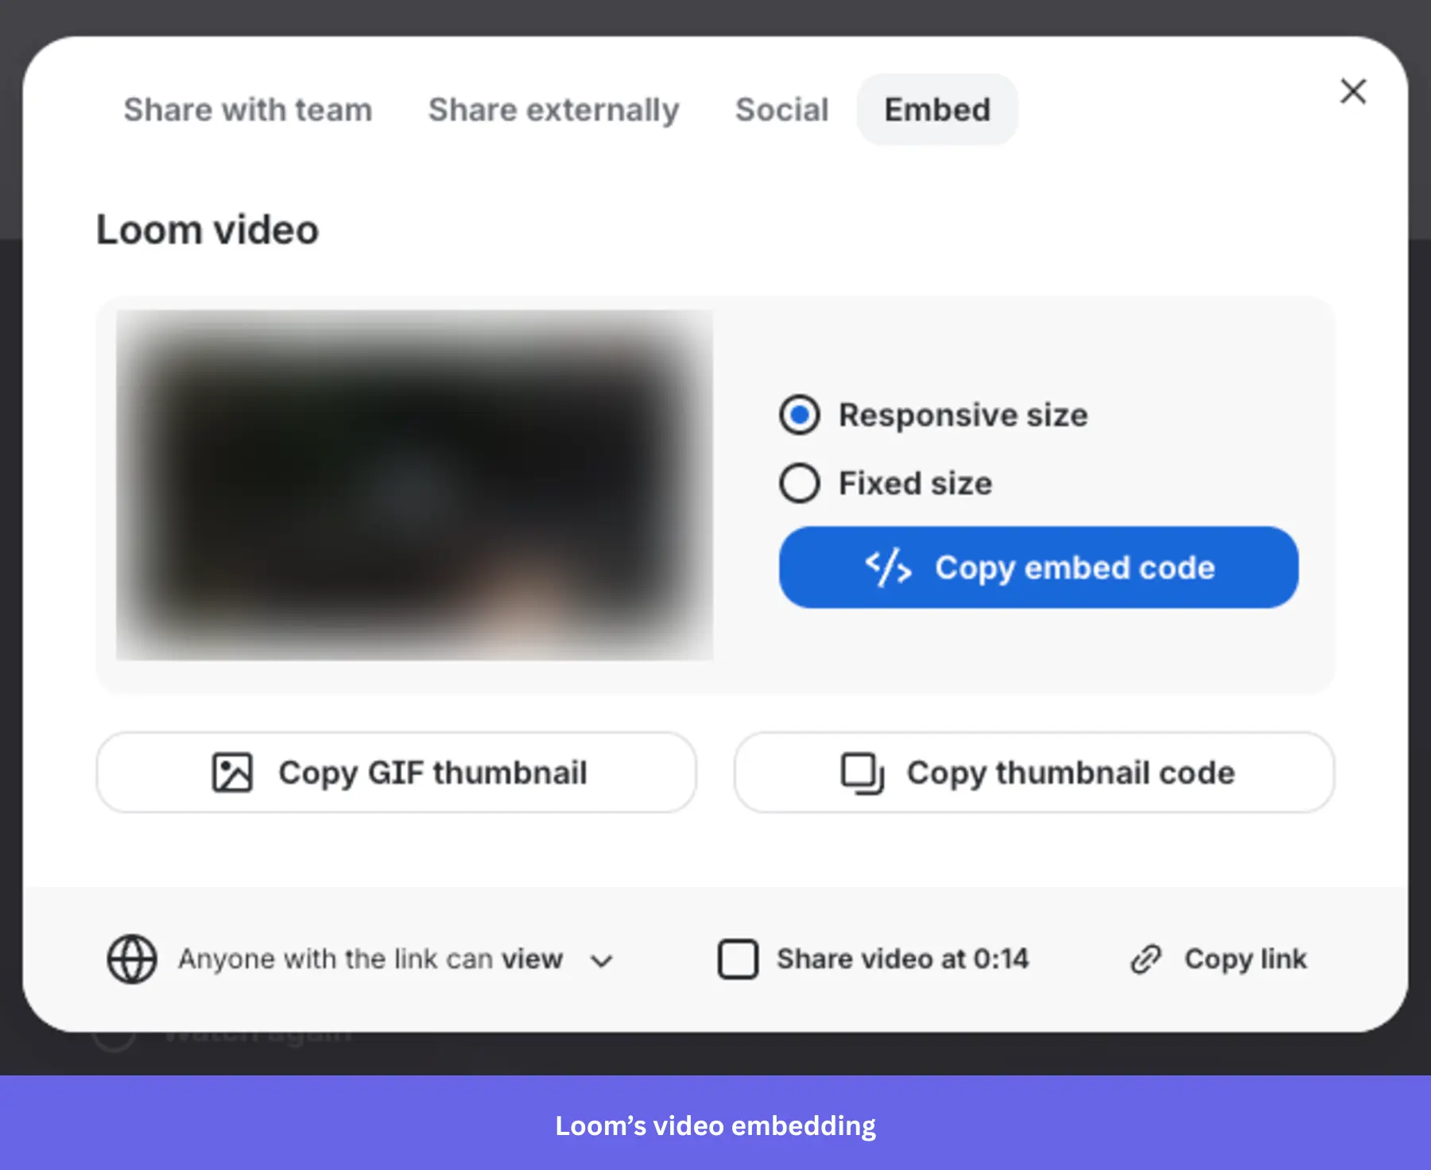
Task: Open the Share externally tab
Action: [x=553, y=110]
